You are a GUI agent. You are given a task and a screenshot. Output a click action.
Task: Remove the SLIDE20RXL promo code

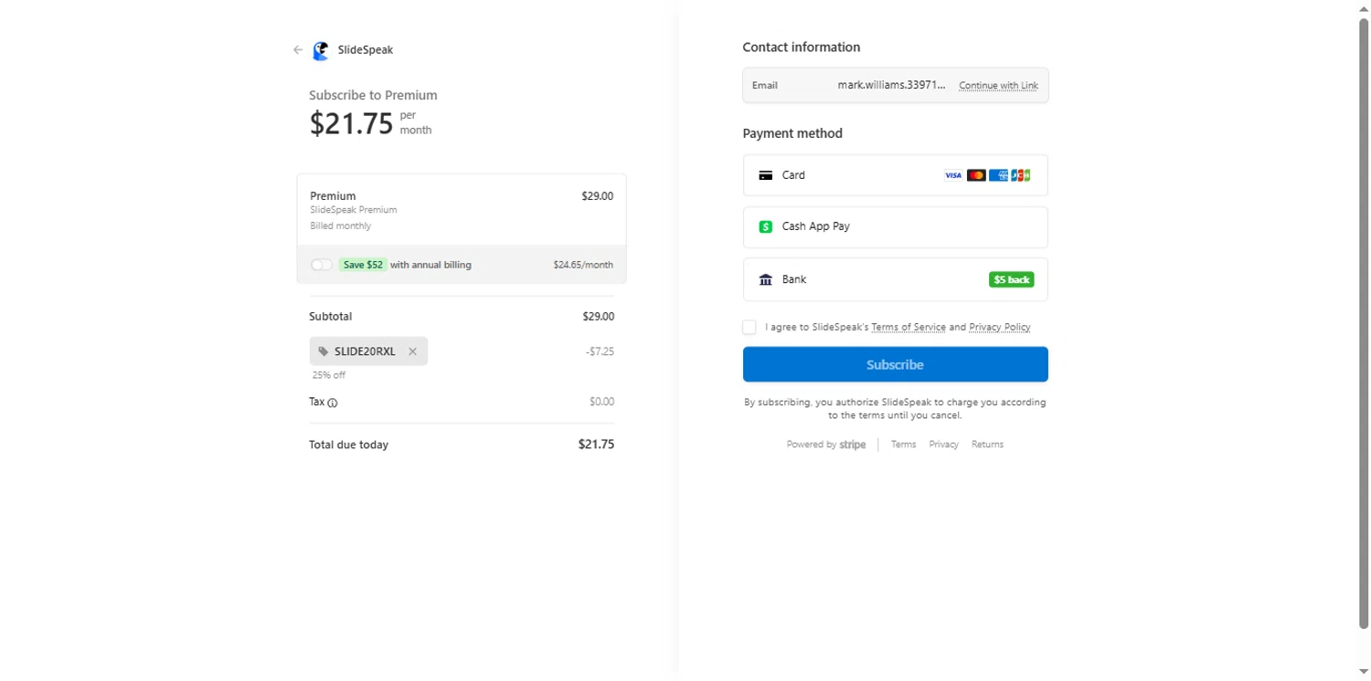(412, 351)
